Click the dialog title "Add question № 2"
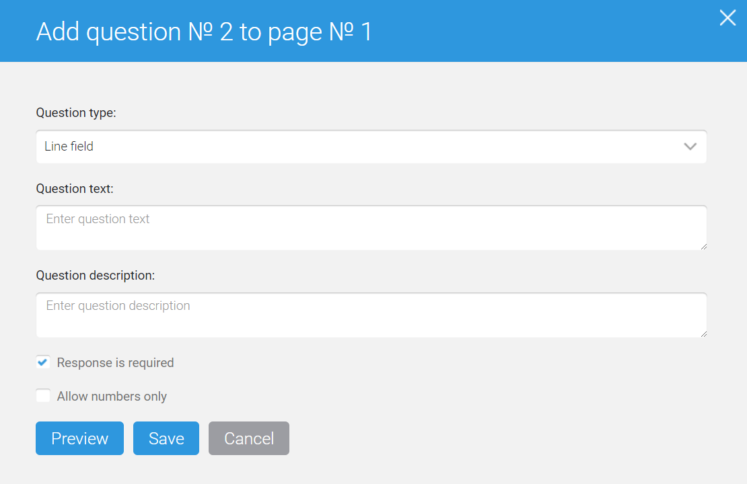747x484 pixels. coord(135,32)
